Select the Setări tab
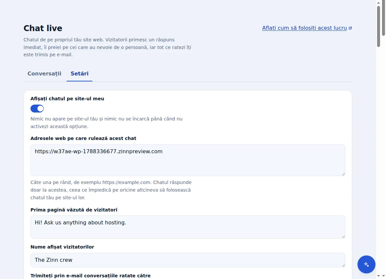Viewport: 386px width, 279px height. pyautogui.click(x=79, y=73)
